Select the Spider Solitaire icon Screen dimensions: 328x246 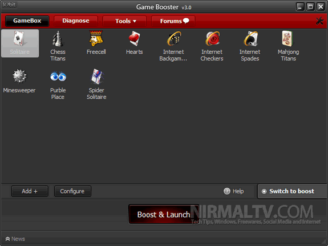96,76
